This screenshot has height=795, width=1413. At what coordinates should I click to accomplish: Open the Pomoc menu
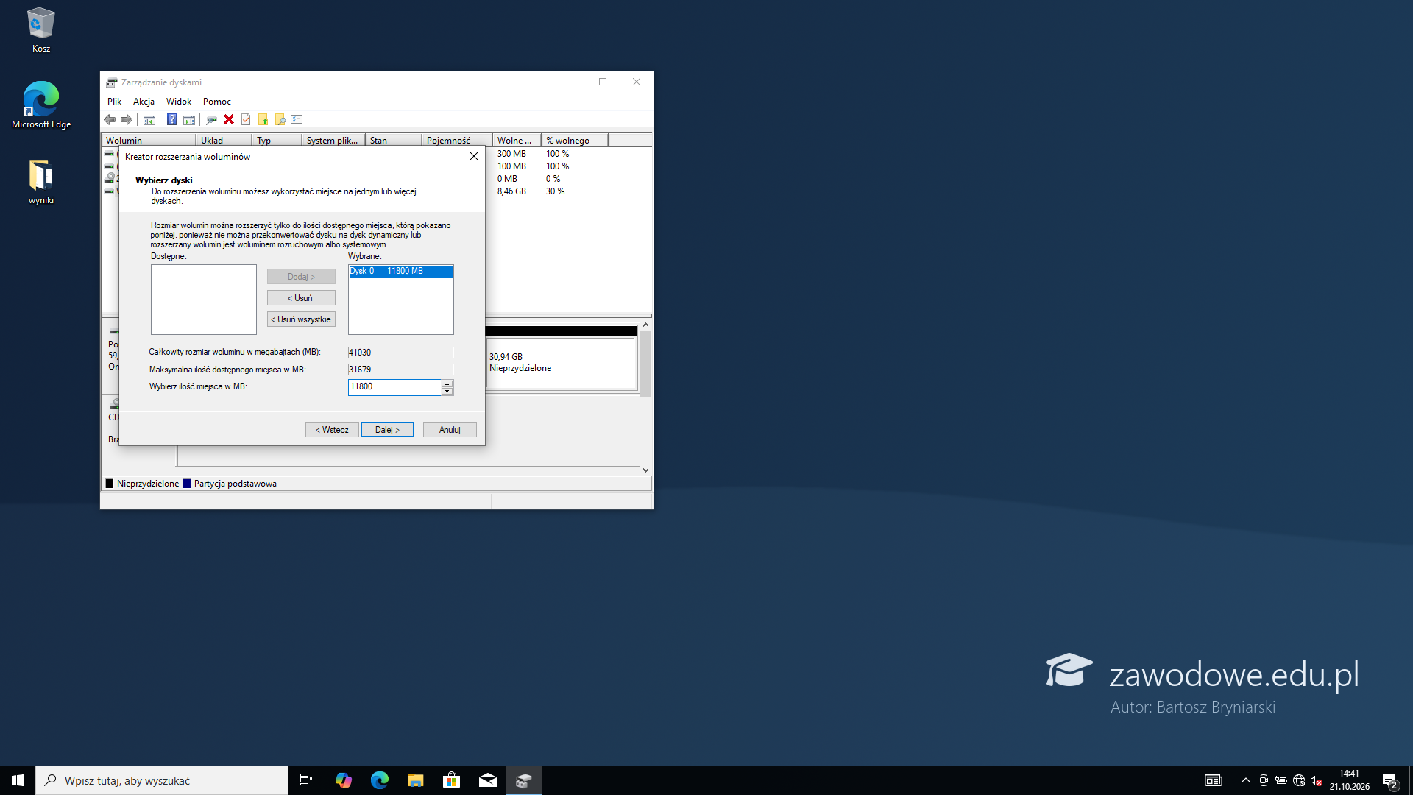[216, 102]
